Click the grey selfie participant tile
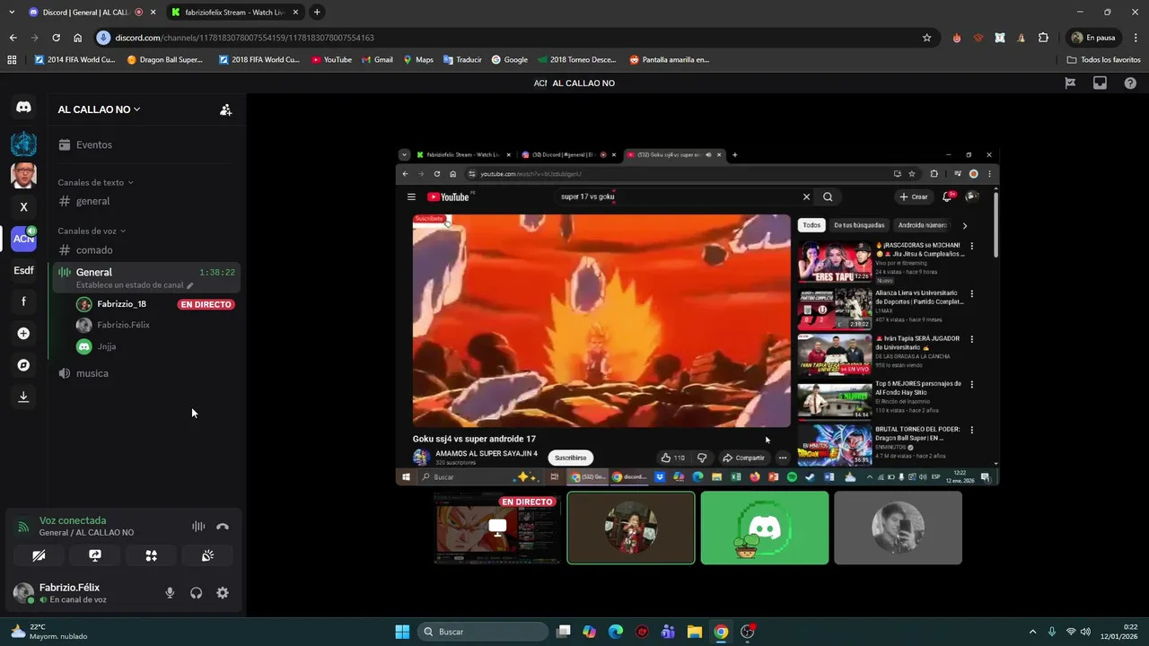Image resolution: width=1149 pixels, height=646 pixels. pyautogui.click(x=898, y=528)
